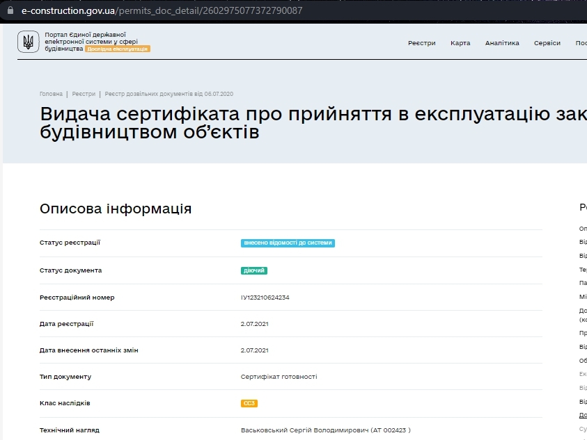Click the 'Статус документа' label

coord(71,270)
